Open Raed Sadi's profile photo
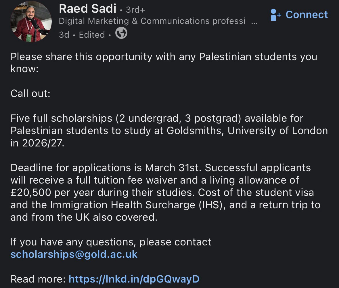The width and height of the screenshot is (339, 288). [x=31, y=22]
